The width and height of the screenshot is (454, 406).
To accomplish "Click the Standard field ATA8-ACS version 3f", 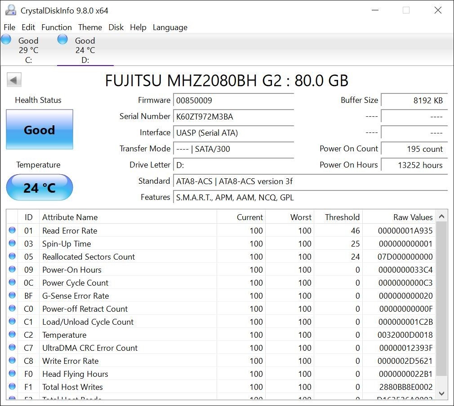I will tap(311, 181).
